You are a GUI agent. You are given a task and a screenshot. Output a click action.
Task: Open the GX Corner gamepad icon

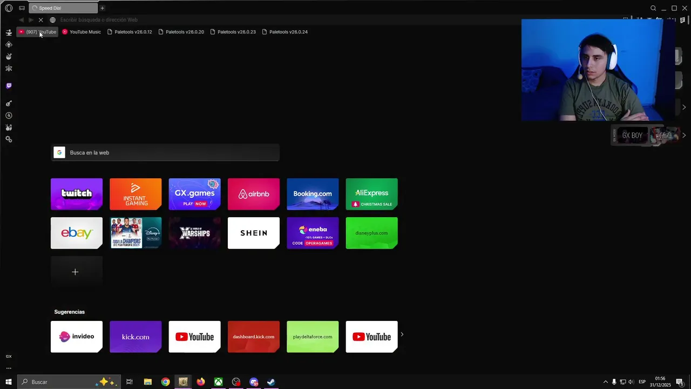(x=22, y=8)
